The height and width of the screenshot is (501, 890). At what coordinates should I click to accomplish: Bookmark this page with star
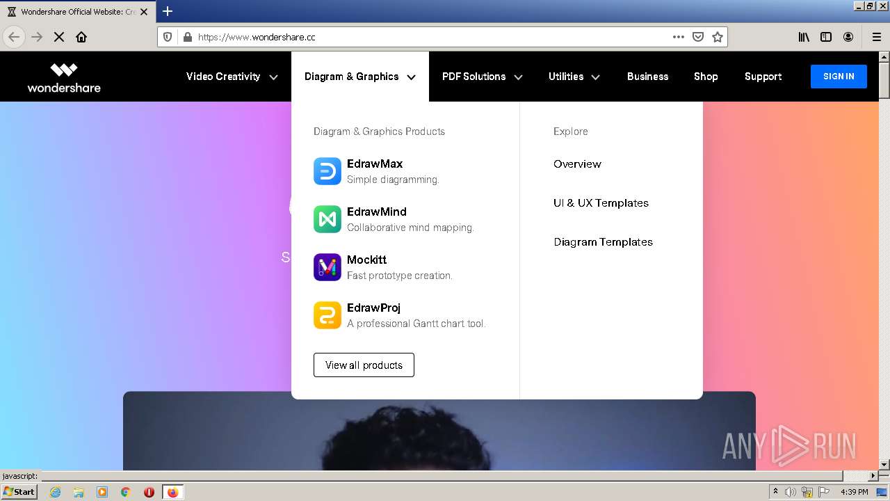click(x=718, y=37)
